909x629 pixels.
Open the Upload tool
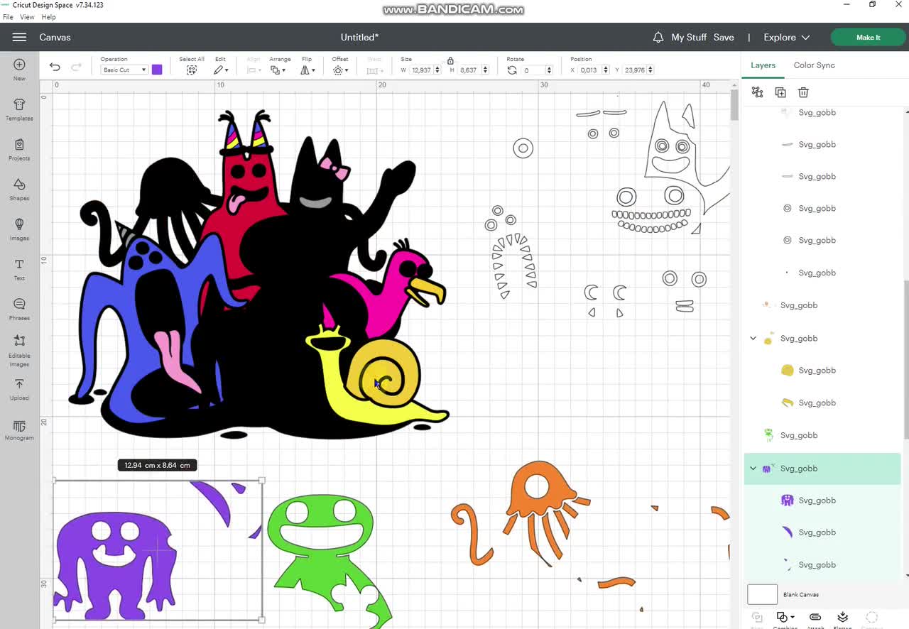tap(19, 389)
